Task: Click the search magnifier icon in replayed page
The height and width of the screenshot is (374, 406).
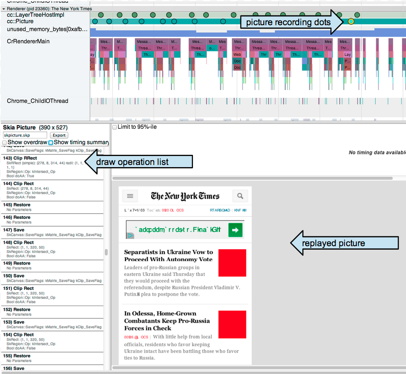Action: pyautogui.click(x=240, y=196)
